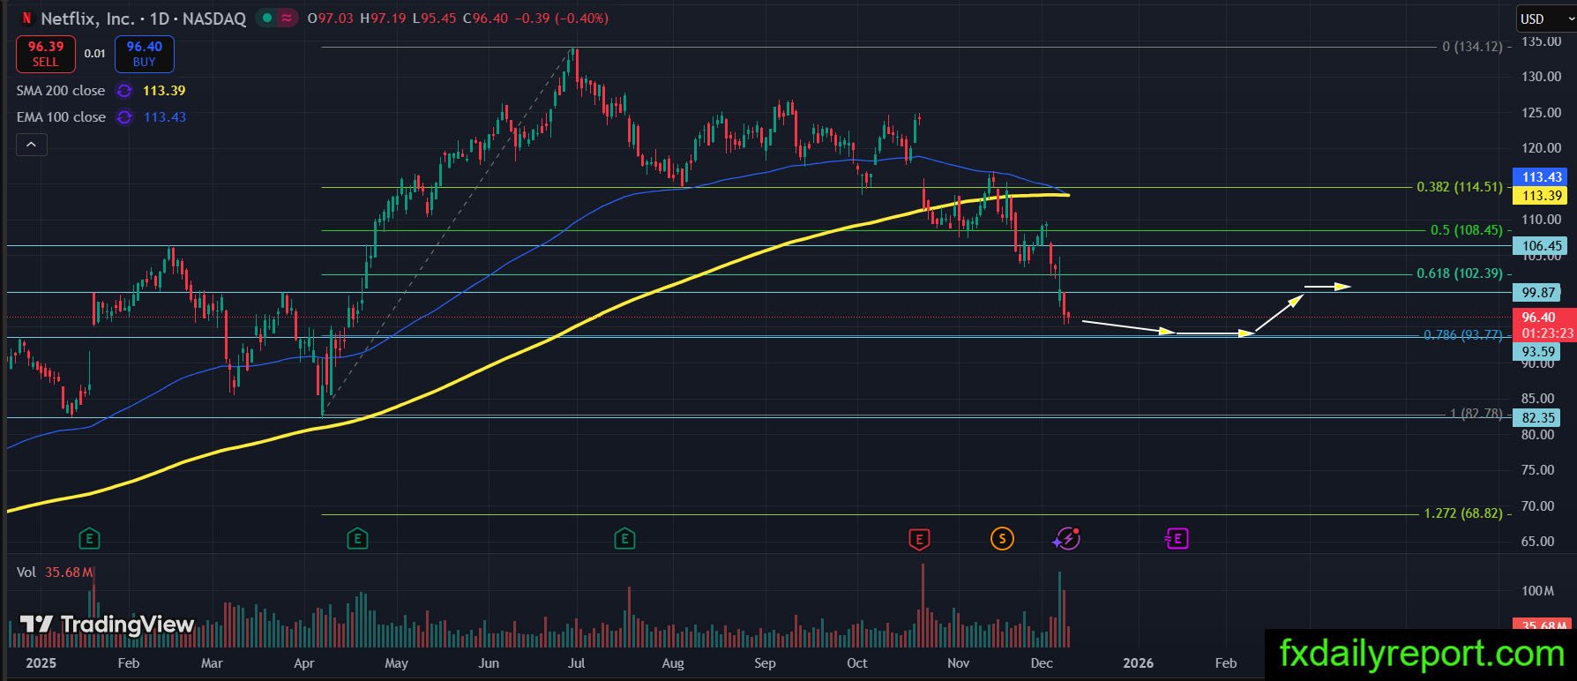The height and width of the screenshot is (681, 1577).
Task: Click the Dec label on the time axis
Action: coord(1042,663)
